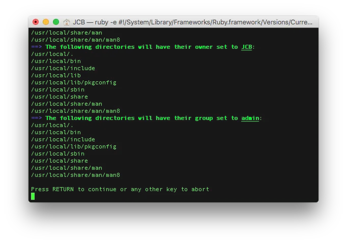Select '/usr/local/sbin' in the group list
This screenshot has width=347, height=243.
click(58, 154)
